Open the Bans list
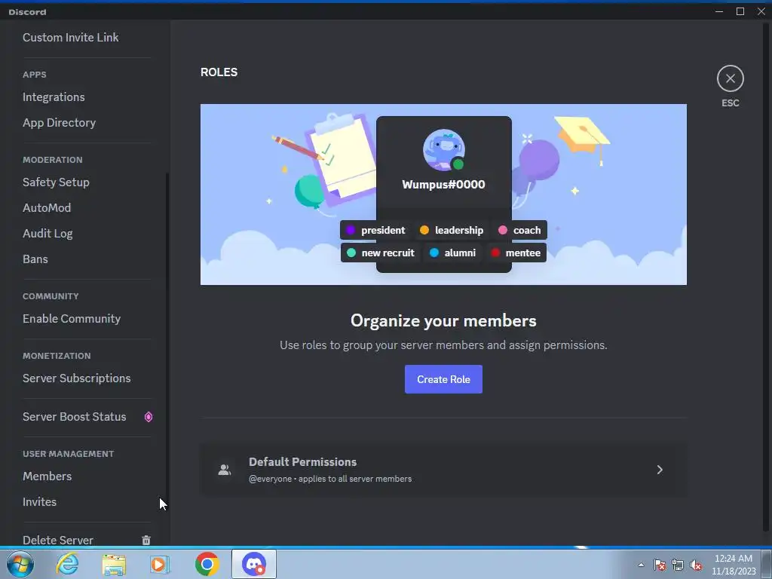 point(35,259)
